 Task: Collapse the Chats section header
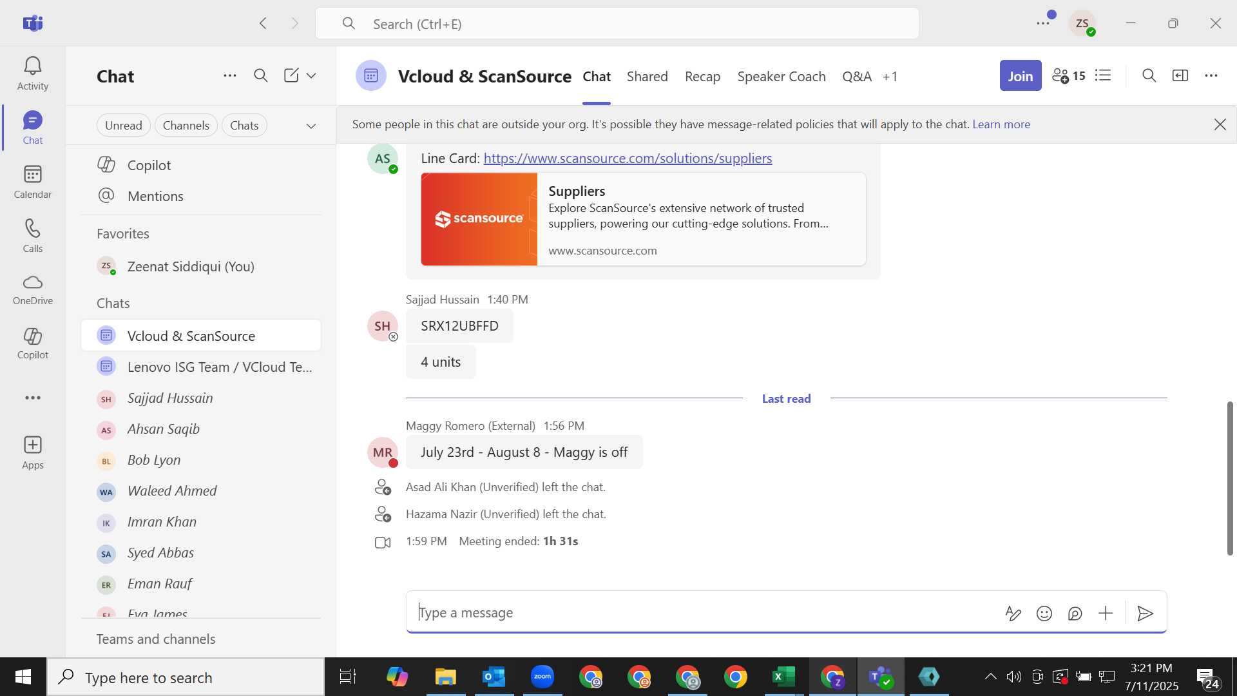[113, 304]
